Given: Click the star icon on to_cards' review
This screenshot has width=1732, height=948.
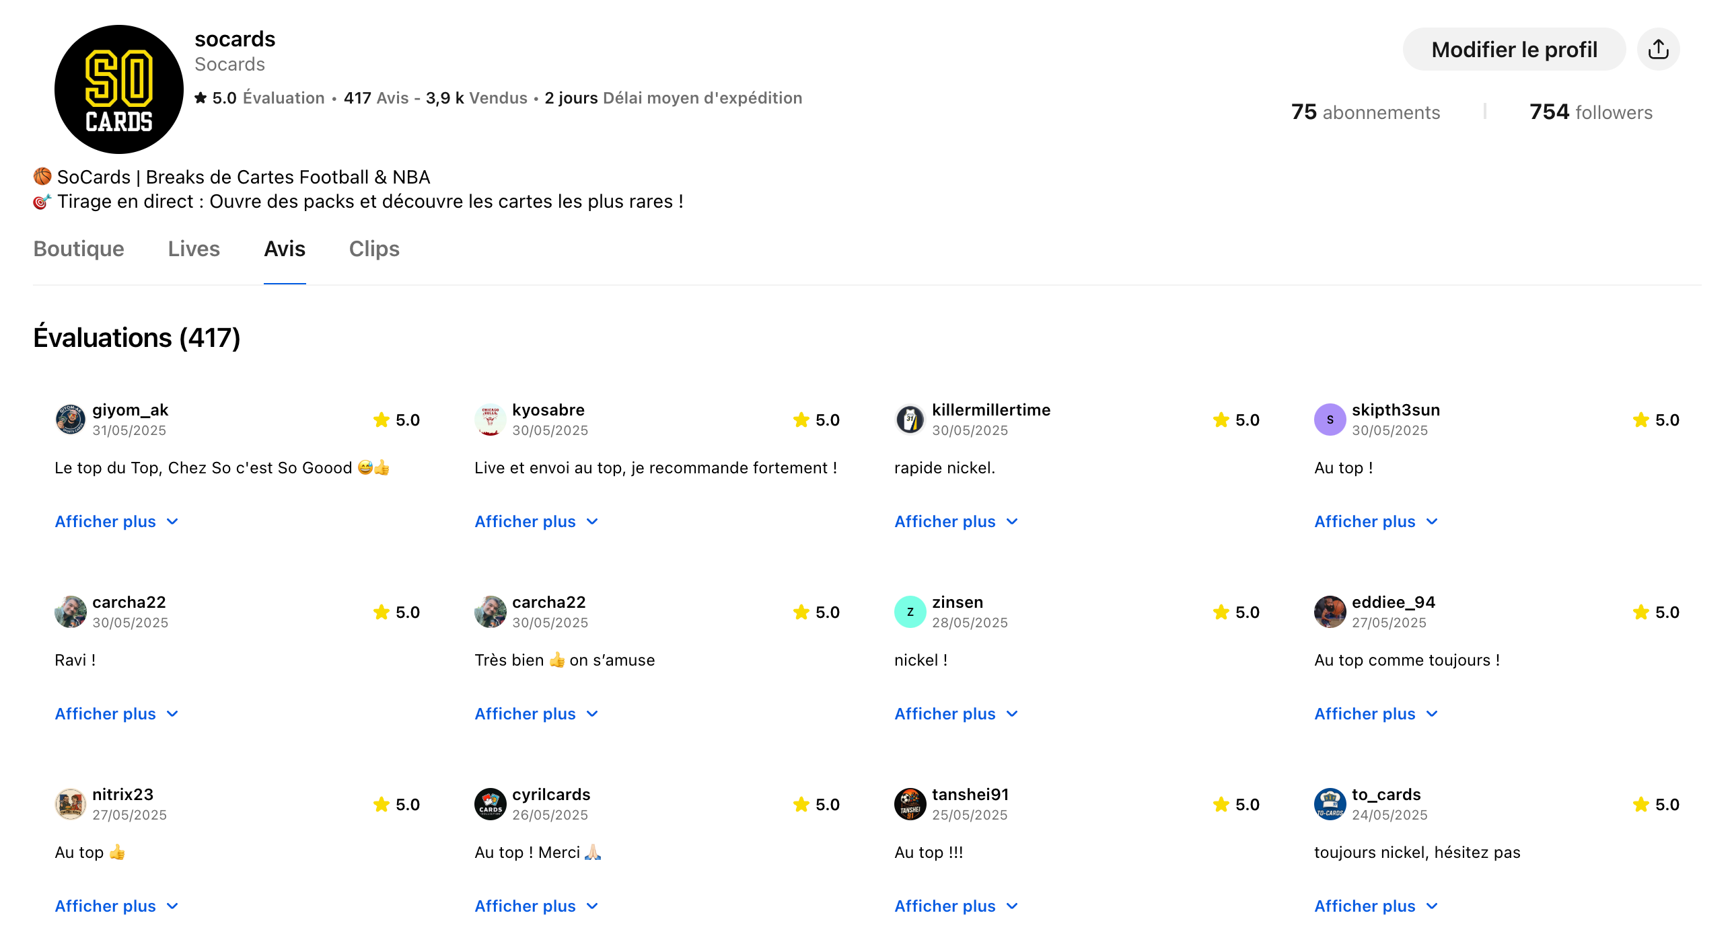Looking at the screenshot, I should pyautogui.click(x=1641, y=804).
